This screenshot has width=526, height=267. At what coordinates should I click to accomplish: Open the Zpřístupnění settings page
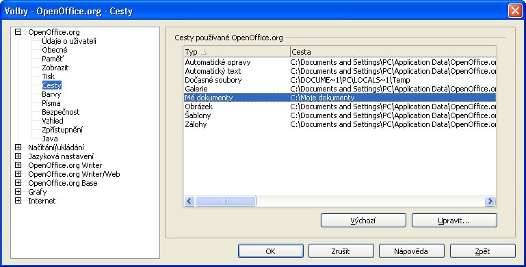[62, 130]
